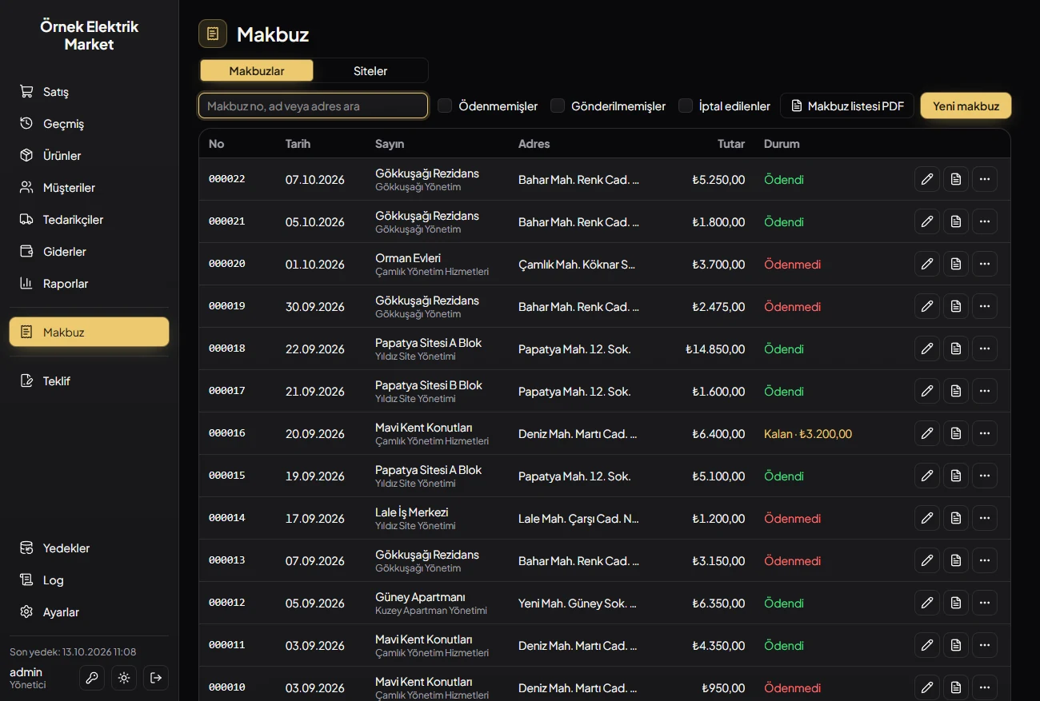Image resolution: width=1040 pixels, height=701 pixels.
Task: Open the Log page
Action: point(89,580)
